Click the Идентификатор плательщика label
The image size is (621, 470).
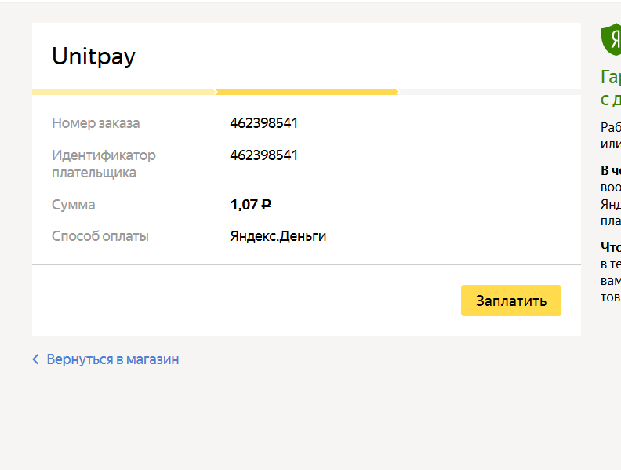[x=103, y=164]
